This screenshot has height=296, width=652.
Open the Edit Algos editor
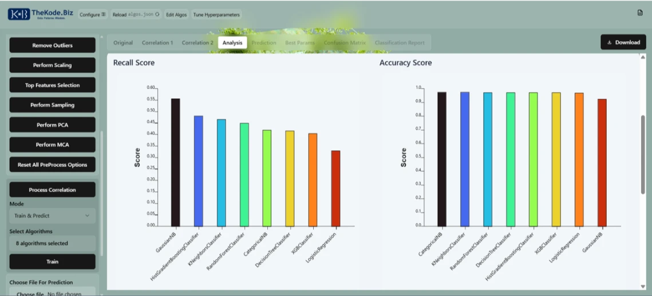[177, 15]
